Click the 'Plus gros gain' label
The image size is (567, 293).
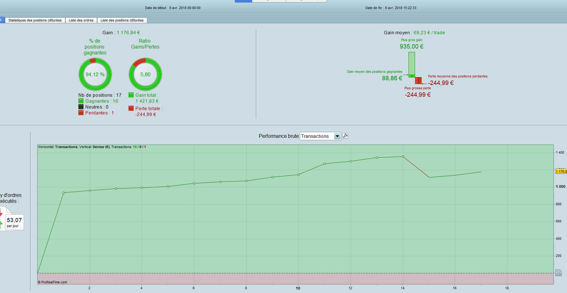point(412,40)
